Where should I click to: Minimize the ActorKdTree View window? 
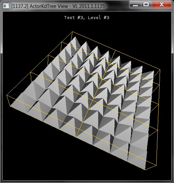click(135, 5)
